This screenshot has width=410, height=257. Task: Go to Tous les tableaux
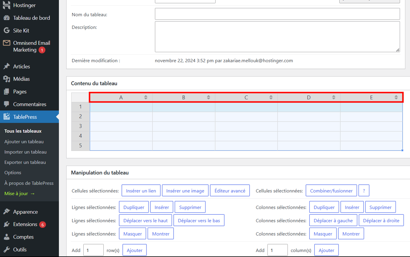[x=23, y=131]
